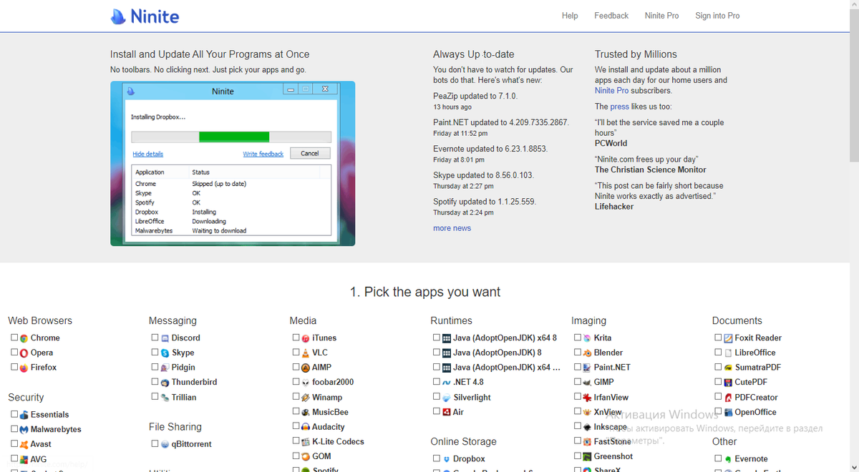Image resolution: width=859 pixels, height=472 pixels.
Task: Click the Evernote updated news line
Action: coord(490,149)
